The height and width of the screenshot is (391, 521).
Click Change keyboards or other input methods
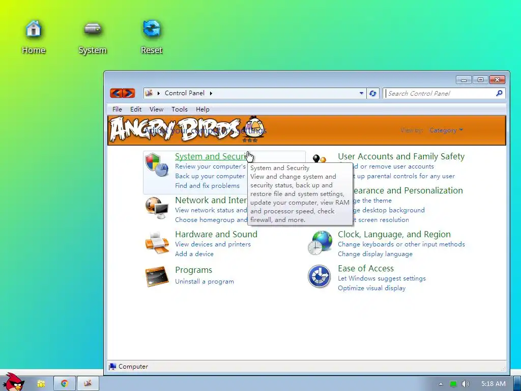pos(401,244)
